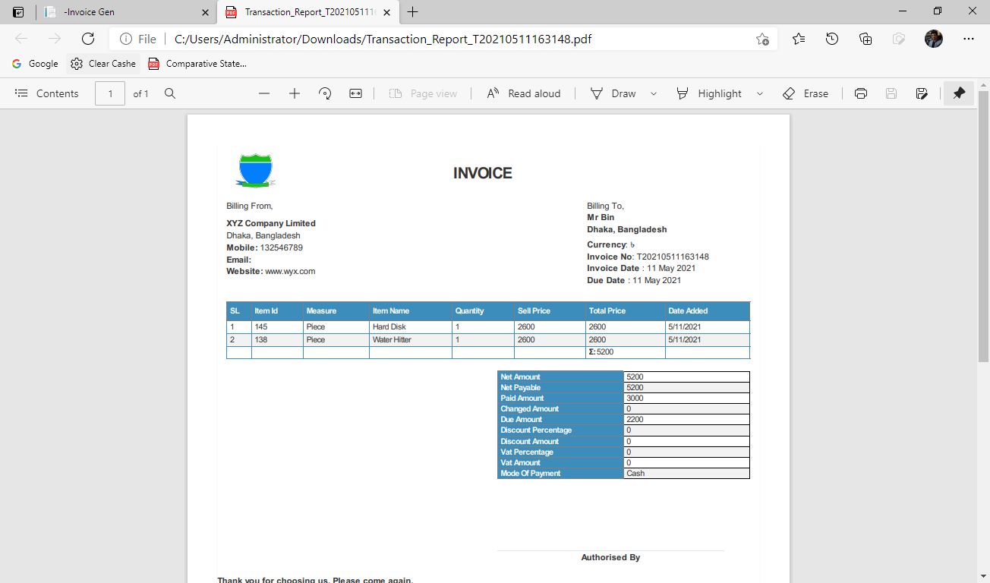Open the Draw pen options dropdown
Viewport: 990px width, 583px height.
click(x=653, y=93)
